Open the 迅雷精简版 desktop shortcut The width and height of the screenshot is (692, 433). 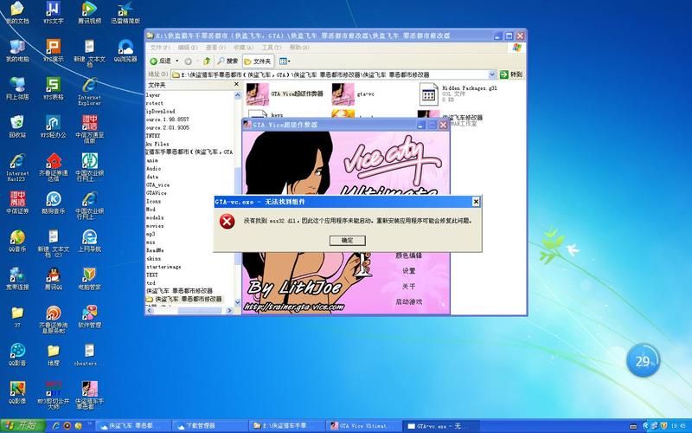point(125,12)
